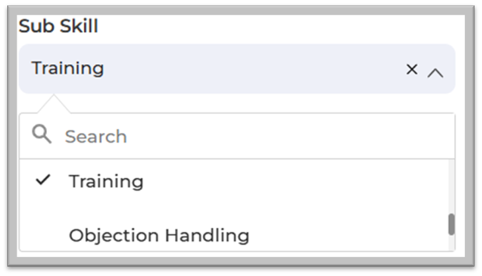
Task: Click empty space right of Objection Handling
Action: coord(344,235)
